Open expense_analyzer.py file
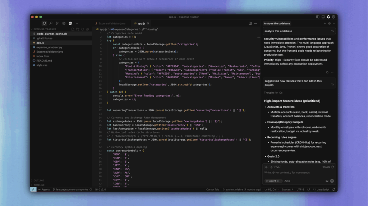The image size is (368, 206). (x=61, y=47)
